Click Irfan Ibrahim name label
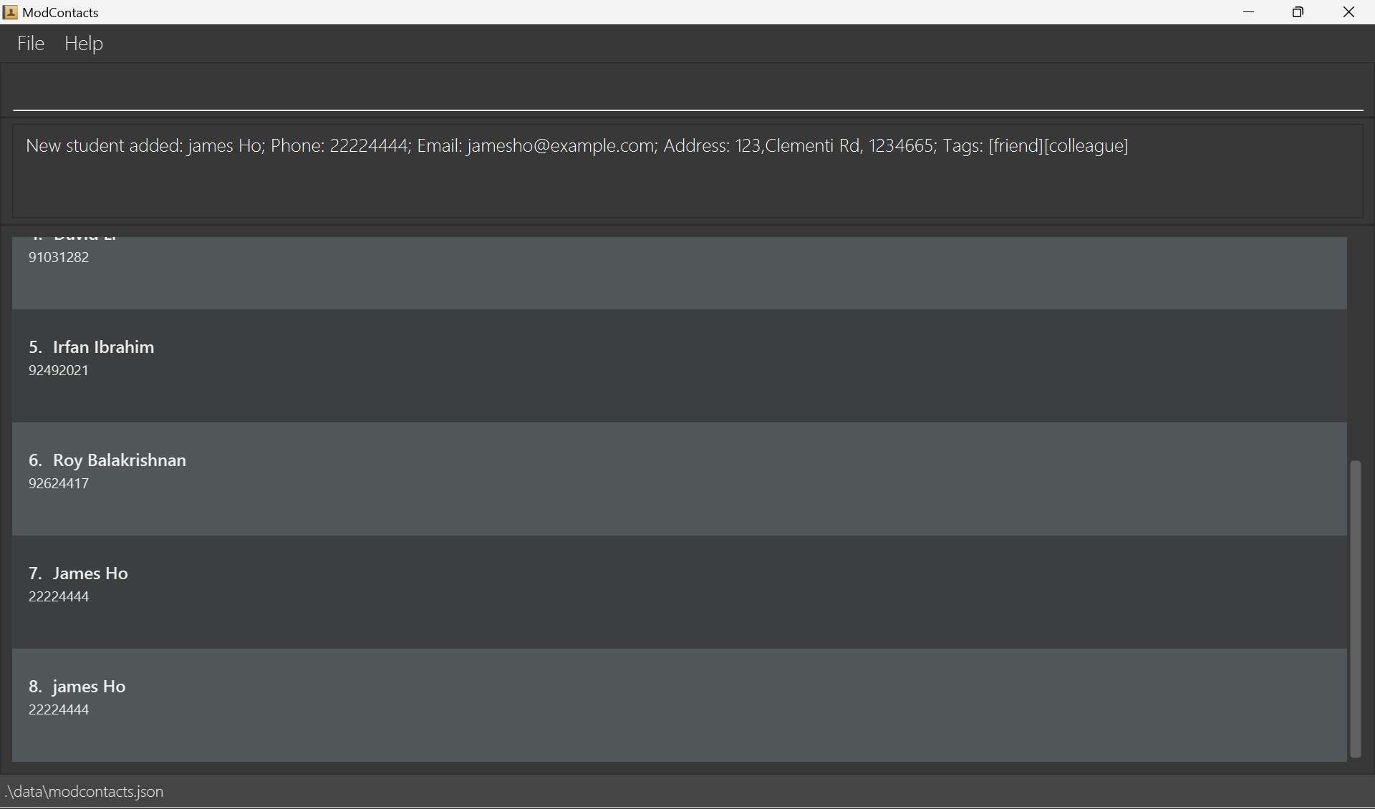The image size is (1375, 809). [103, 347]
